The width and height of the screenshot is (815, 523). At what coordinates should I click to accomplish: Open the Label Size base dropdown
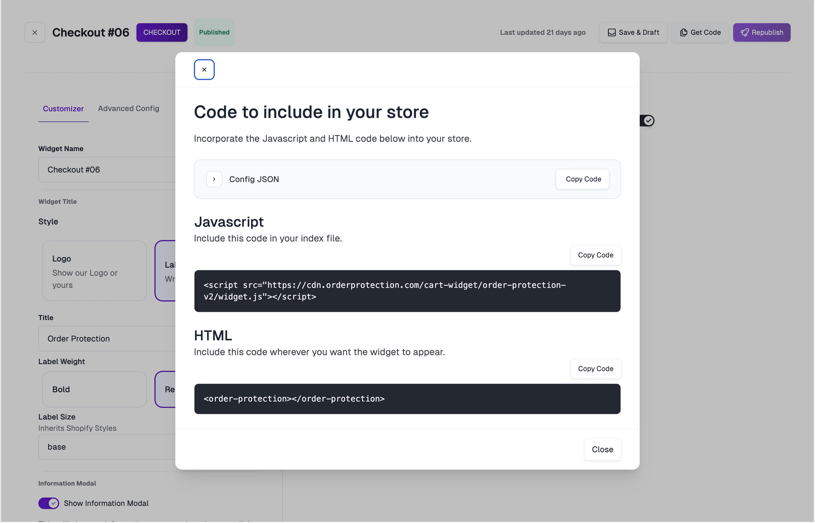pos(102,447)
